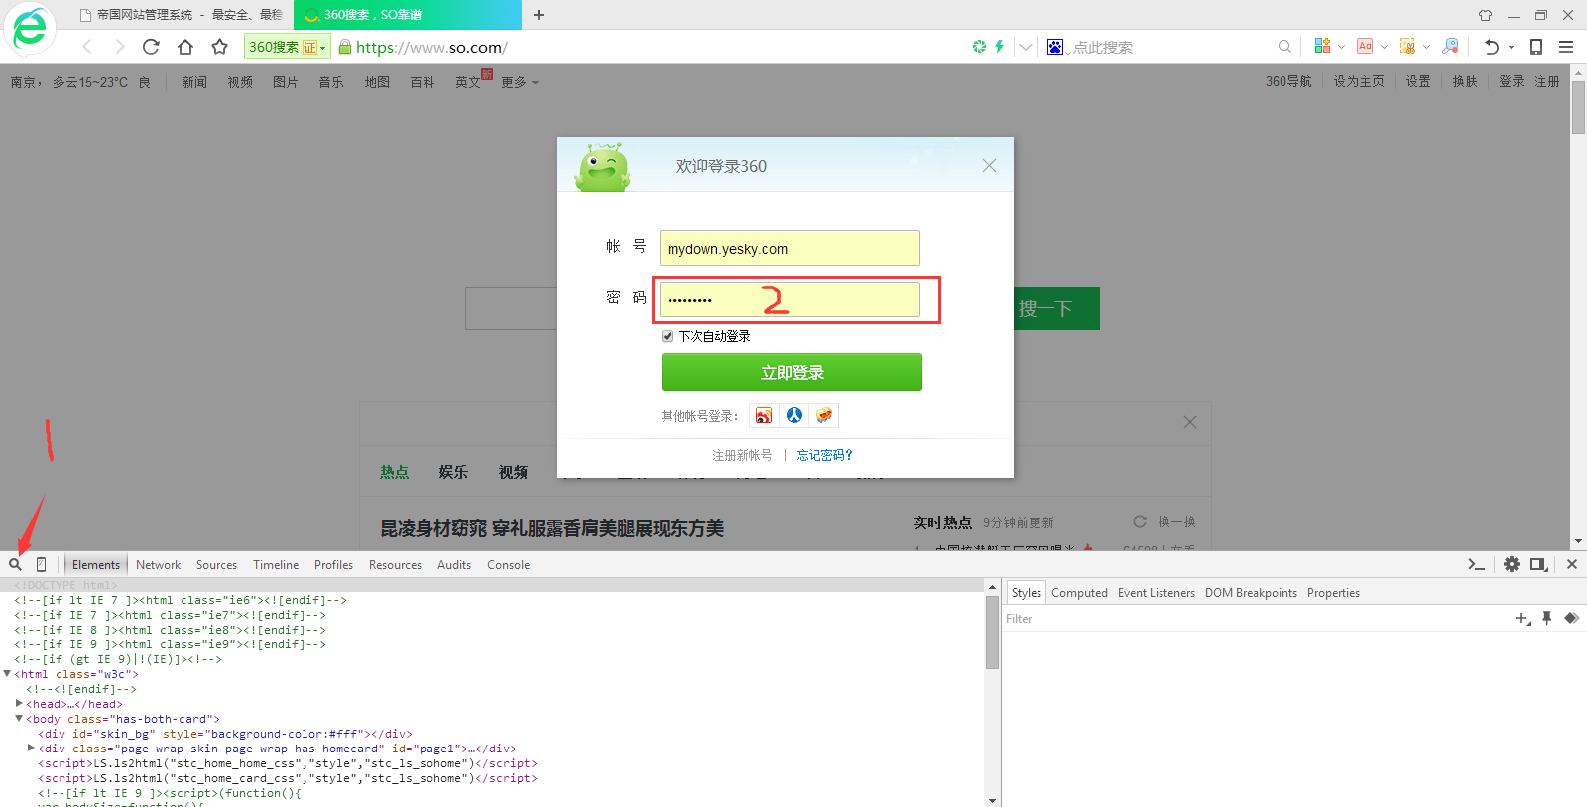Expand the head element node
Image resolution: width=1587 pixels, height=807 pixels.
19,704
